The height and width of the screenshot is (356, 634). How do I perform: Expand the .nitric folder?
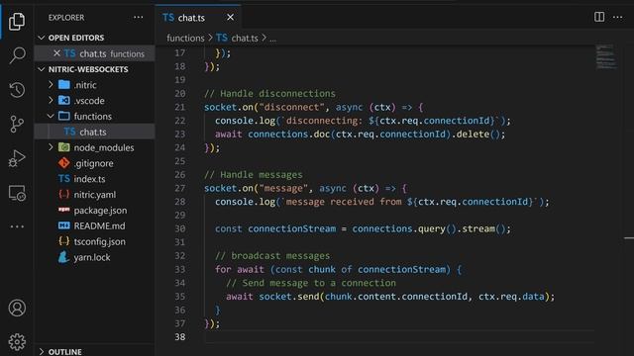click(51, 85)
